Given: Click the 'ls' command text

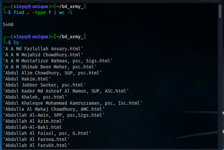Looking at the screenshot, I should 16,42.
